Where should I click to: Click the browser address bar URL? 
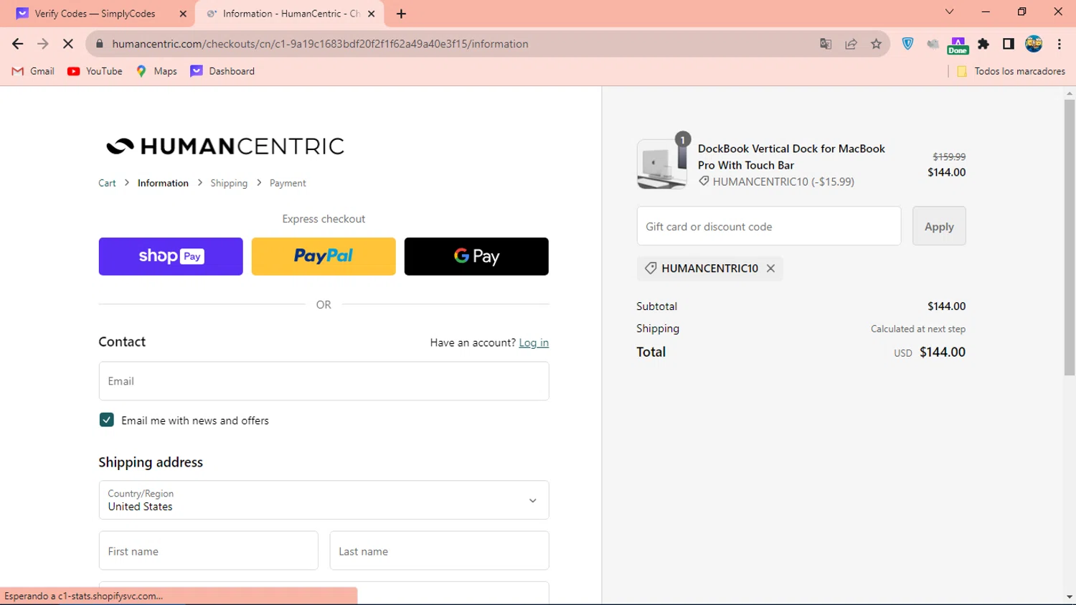click(320, 44)
